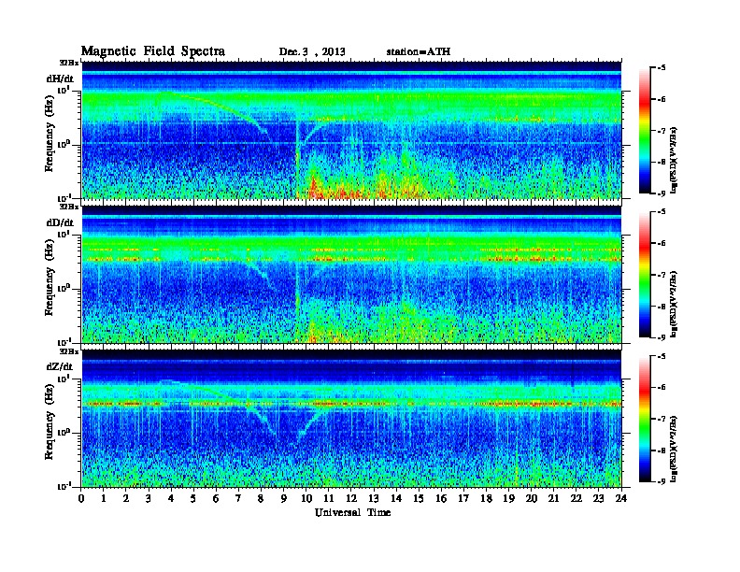Click the color bar beside the dZ/dt spectrogram
Viewport: 740px width, 572px height.
[644, 419]
